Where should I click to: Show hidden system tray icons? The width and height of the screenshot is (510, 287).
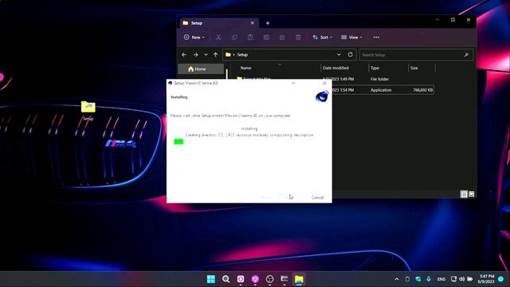397,279
